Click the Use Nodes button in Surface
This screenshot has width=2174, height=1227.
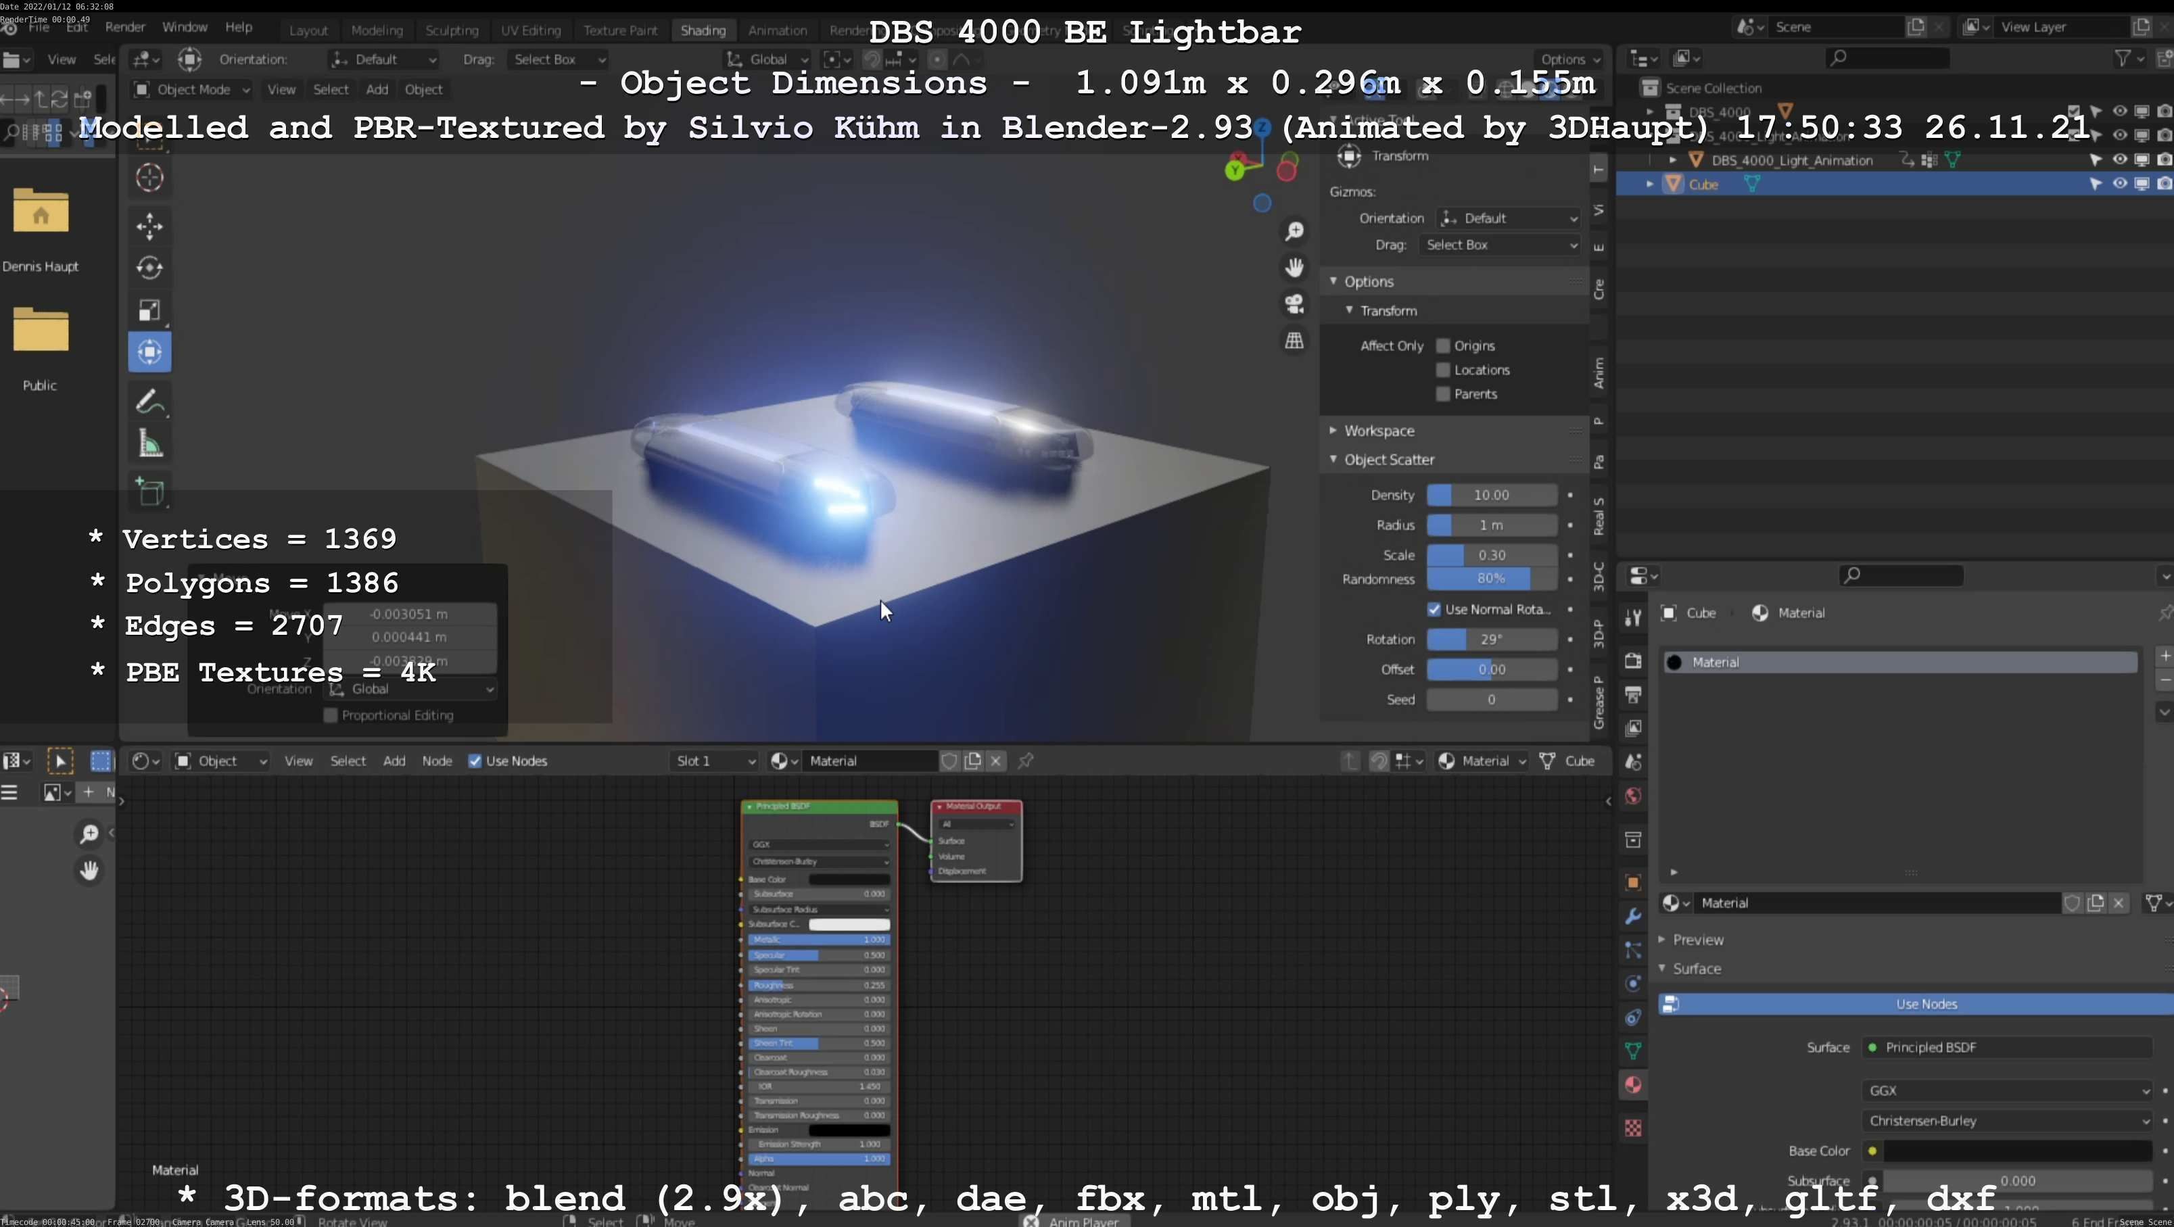pyautogui.click(x=1916, y=1004)
